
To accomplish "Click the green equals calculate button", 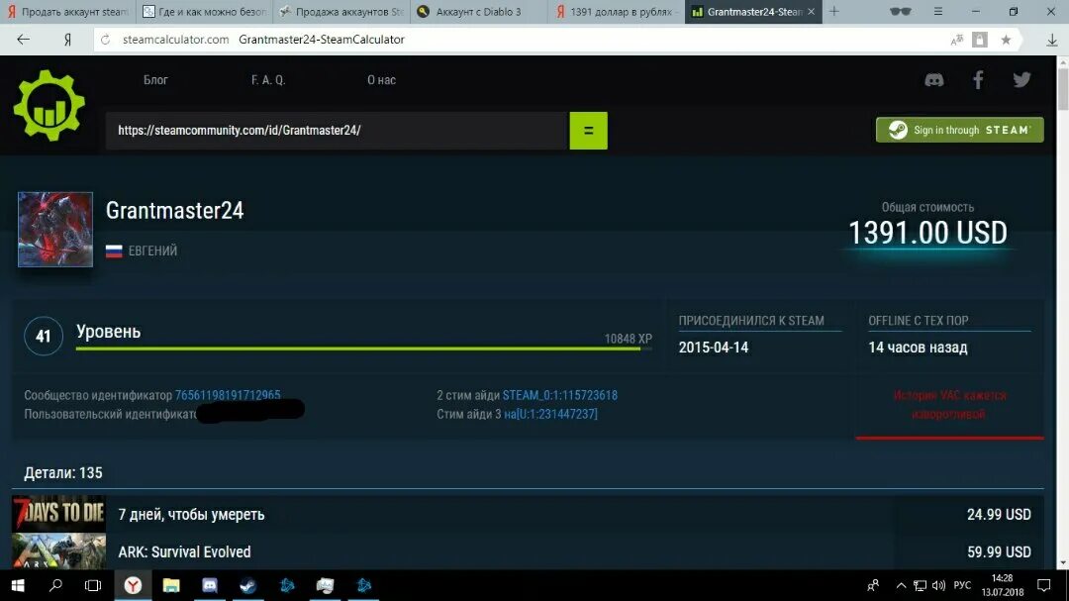I will [588, 131].
